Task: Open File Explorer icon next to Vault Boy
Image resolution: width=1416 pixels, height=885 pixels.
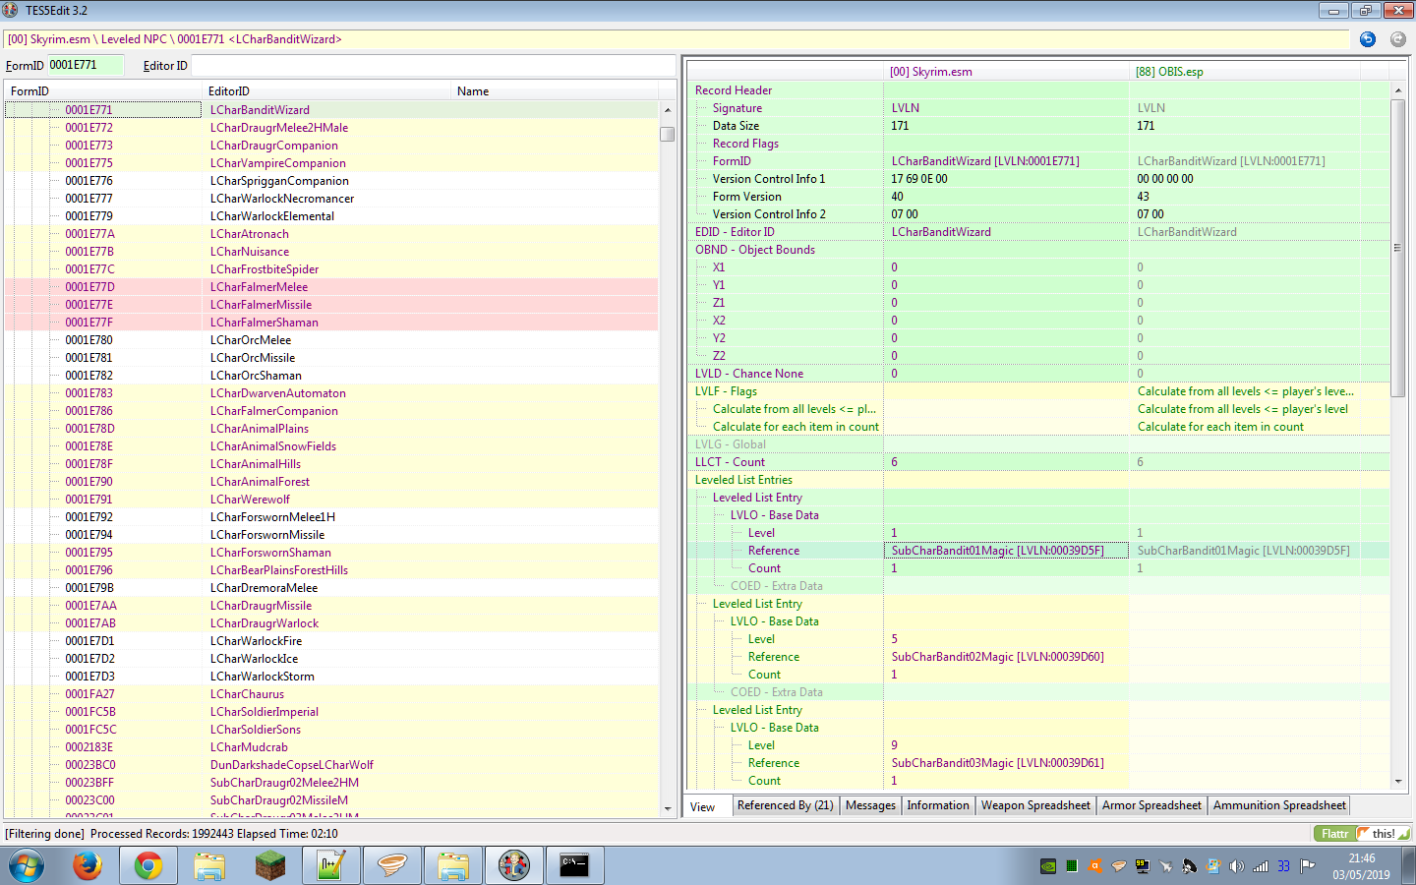Action: (x=453, y=866)
